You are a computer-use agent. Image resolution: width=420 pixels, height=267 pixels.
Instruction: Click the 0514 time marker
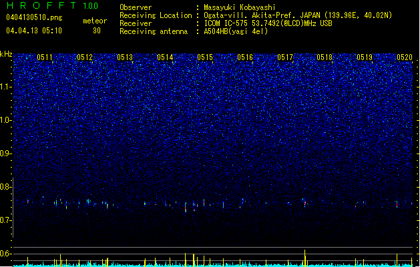165,57
